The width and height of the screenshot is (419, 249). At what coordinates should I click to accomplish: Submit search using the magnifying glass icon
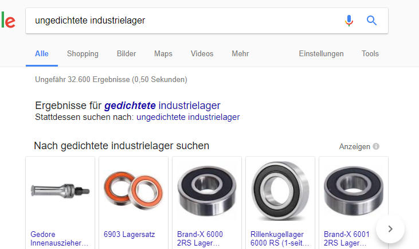[x=371, y=21]
